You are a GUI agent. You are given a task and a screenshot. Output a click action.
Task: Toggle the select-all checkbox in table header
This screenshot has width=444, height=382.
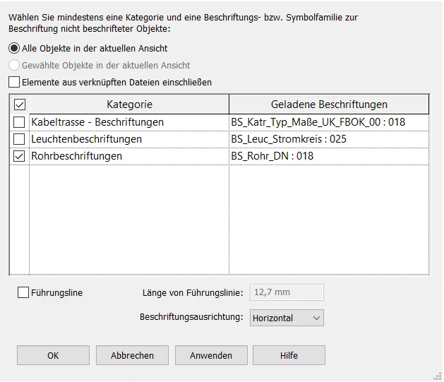(x=19, y=105)
